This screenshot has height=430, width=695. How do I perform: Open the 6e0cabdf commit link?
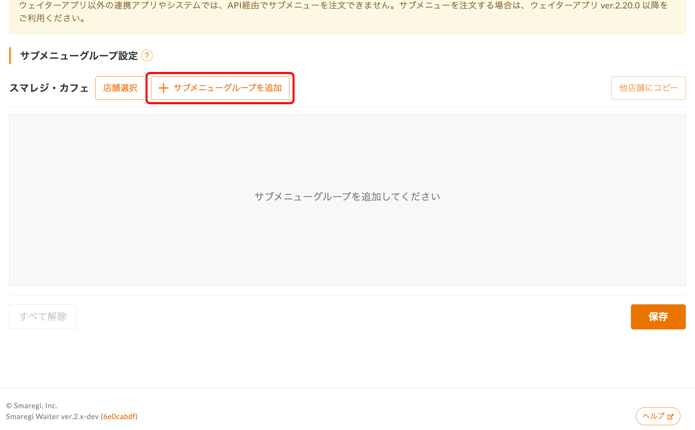click(x=119, y=416)
